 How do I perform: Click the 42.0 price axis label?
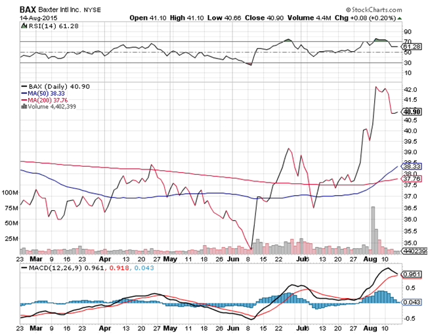(x=410, y=89)
